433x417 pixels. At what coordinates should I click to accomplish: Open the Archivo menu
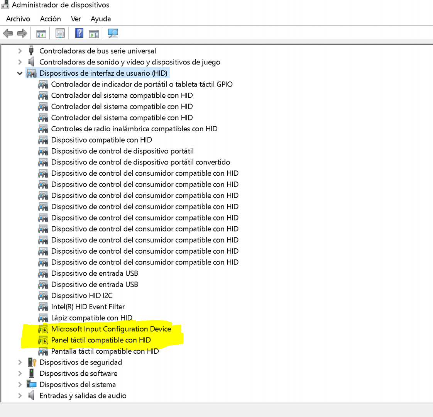[18, 19]
